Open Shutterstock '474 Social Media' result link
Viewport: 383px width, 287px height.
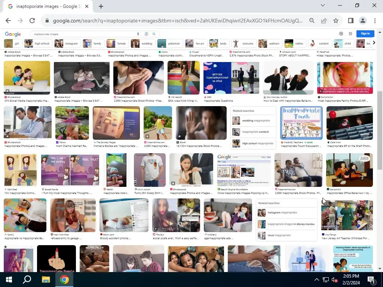pos(27,101)
